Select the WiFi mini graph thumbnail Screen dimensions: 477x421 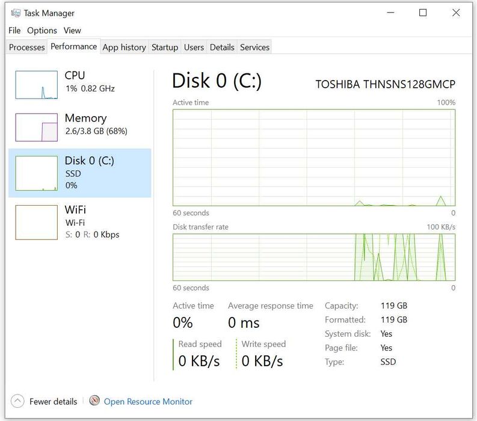[x=37, y=222]
